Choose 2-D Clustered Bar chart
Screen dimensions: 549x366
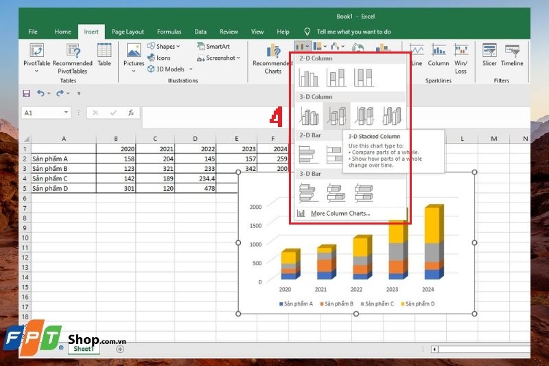point(309,155)
